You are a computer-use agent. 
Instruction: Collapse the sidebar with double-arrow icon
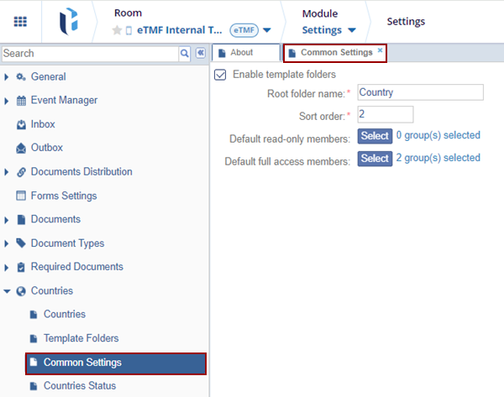coord(201,53)
